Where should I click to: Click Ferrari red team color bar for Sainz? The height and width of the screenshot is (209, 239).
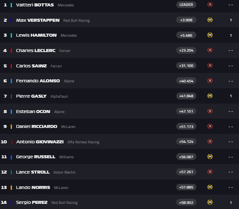point(11,66)
